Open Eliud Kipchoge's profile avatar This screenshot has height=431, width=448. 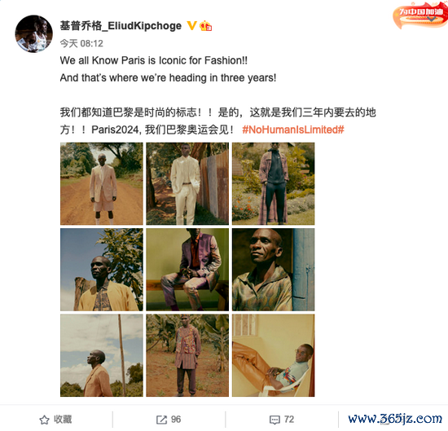(x=33, y=33)
